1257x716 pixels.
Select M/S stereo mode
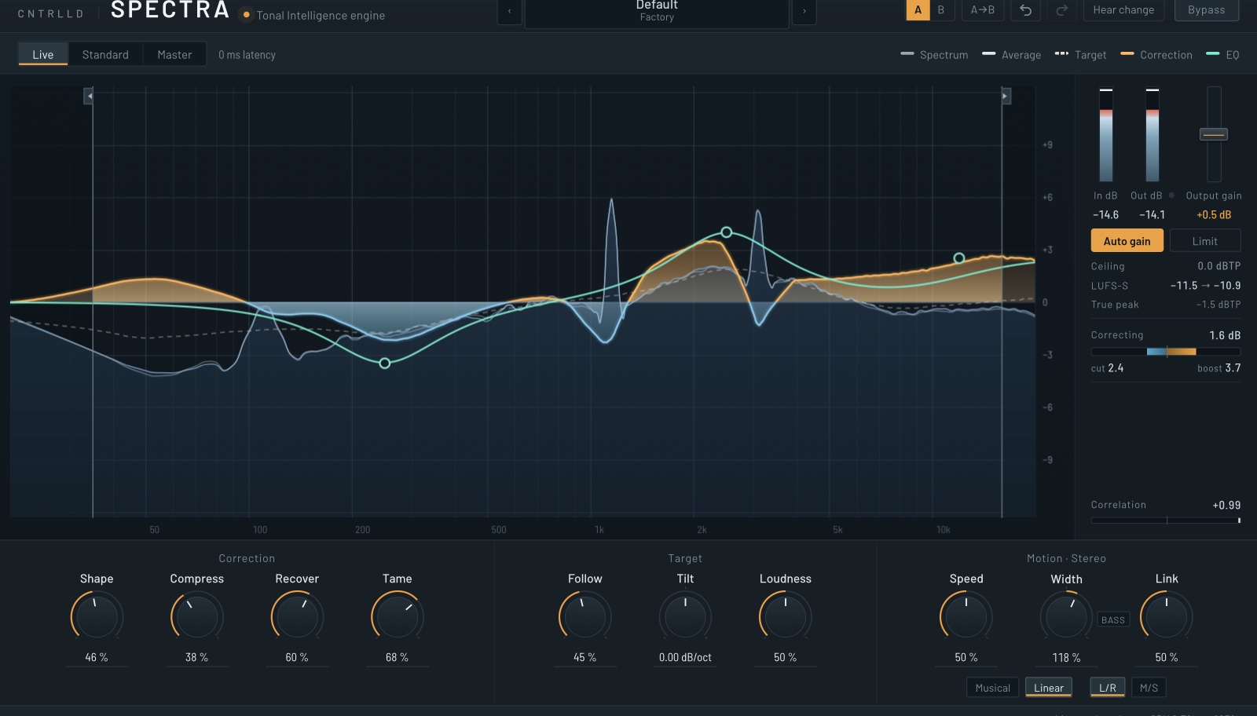[1149, 688]
